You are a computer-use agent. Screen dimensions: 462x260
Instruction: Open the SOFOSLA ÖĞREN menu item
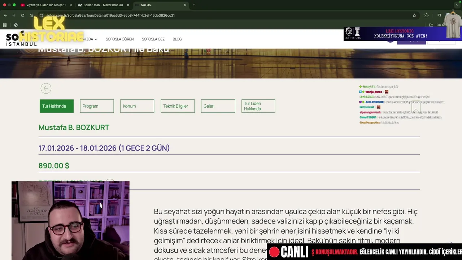pos(119,39)
